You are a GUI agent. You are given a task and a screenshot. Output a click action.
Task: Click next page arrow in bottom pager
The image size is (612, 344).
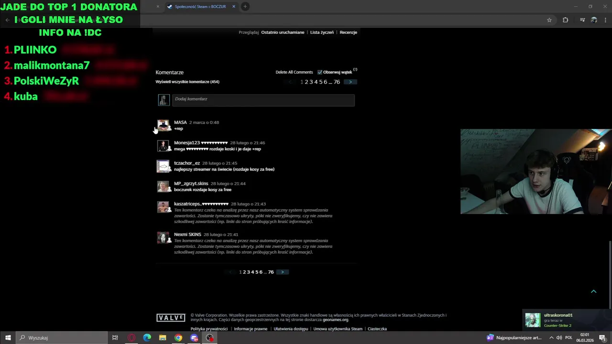pos(283,272)
